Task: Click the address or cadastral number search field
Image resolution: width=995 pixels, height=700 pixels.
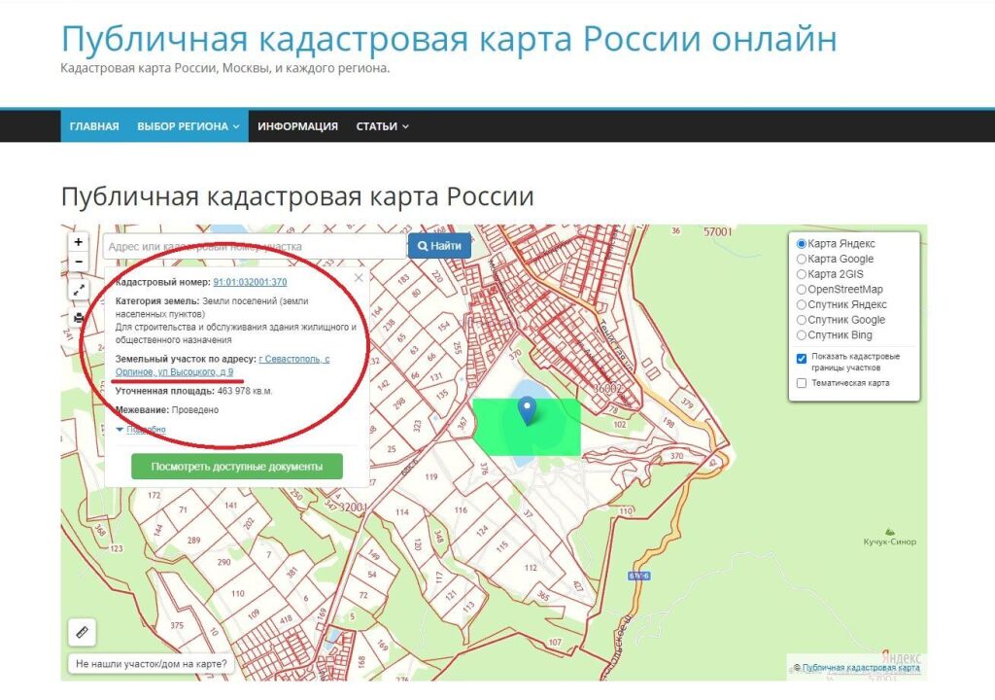Action: [x=253, y=247]
